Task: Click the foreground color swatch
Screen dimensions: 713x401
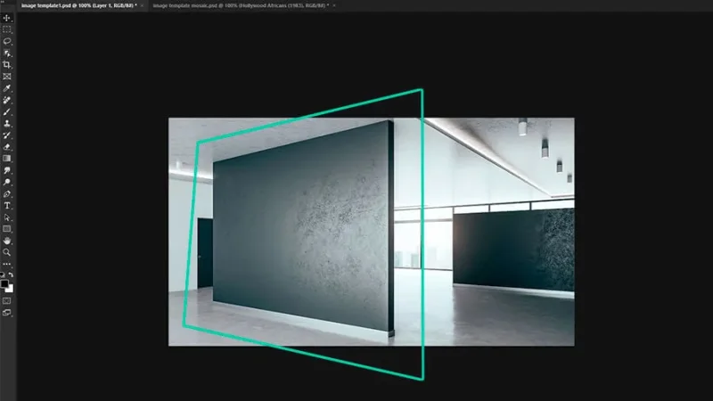Action: (5, 283)
